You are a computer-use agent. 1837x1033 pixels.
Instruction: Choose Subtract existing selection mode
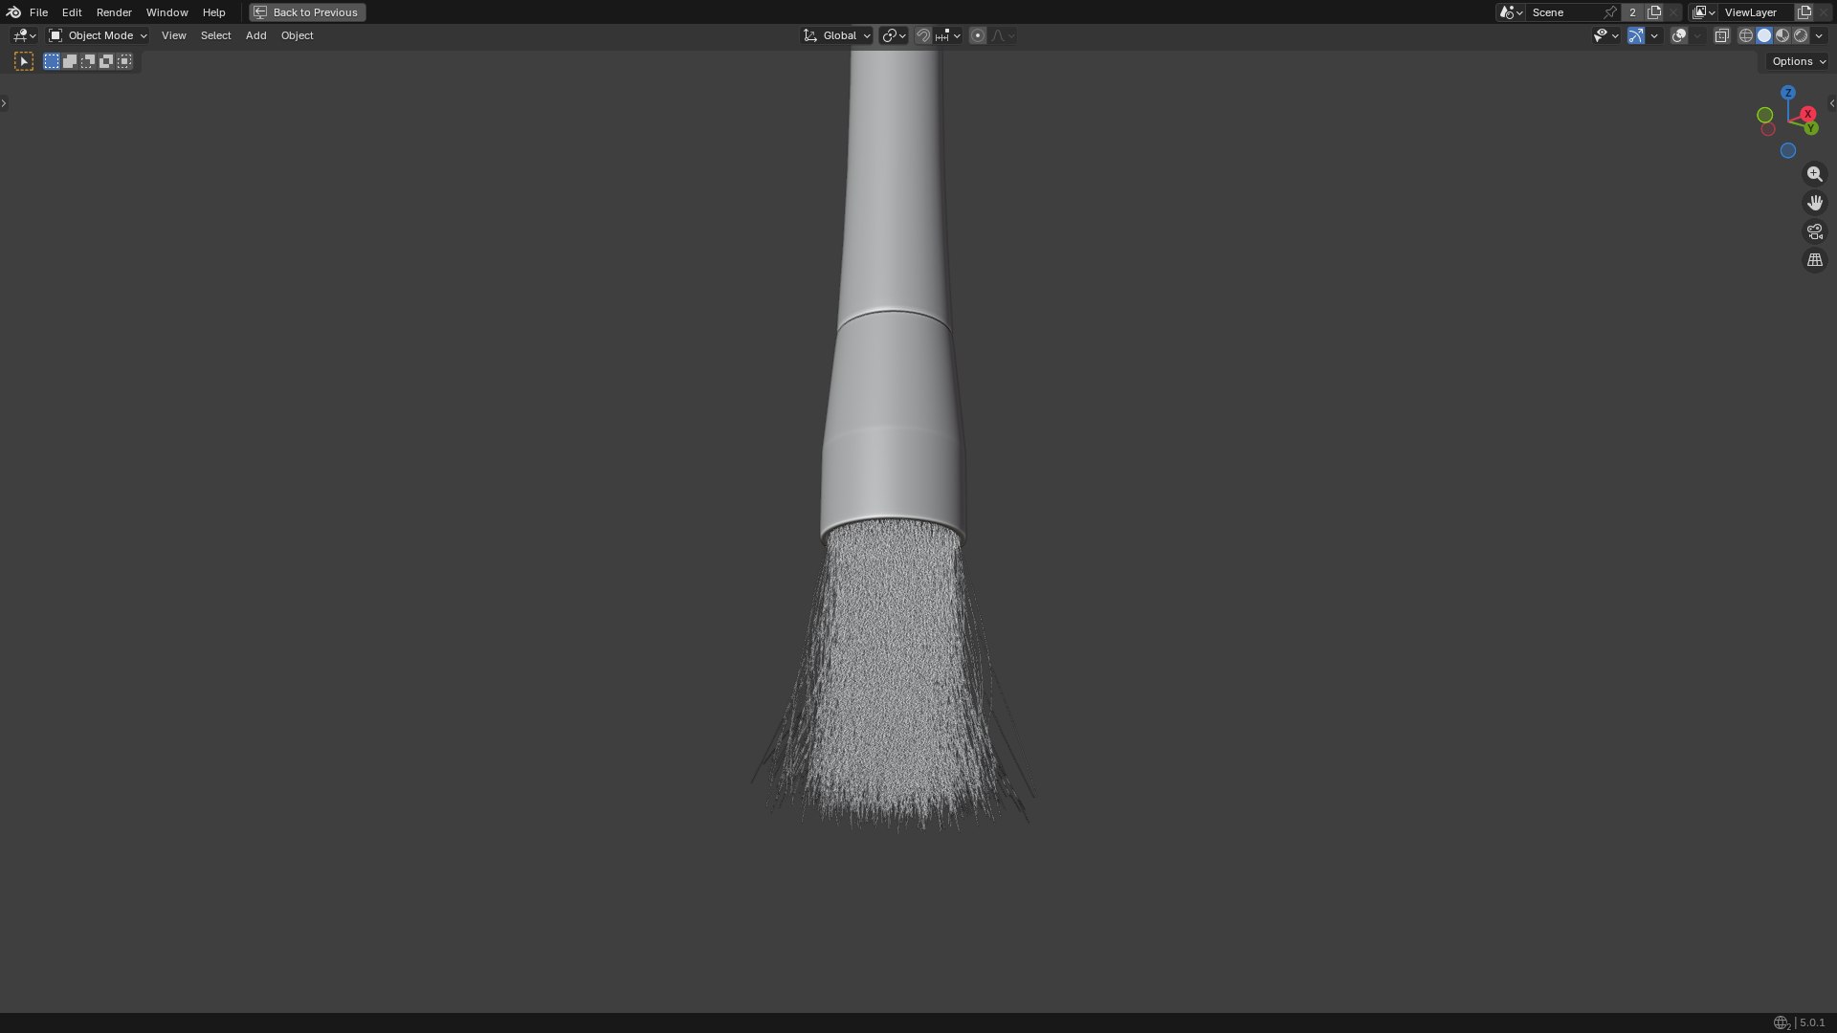(88, 61)
